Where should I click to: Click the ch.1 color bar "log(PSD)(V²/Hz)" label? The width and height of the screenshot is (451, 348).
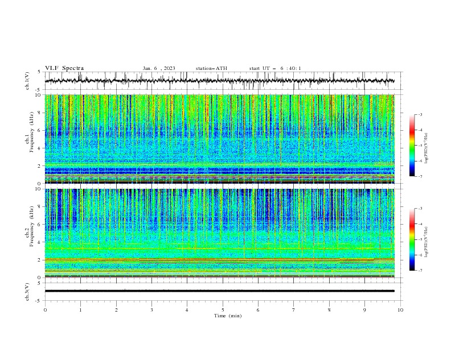pos(426,148)
